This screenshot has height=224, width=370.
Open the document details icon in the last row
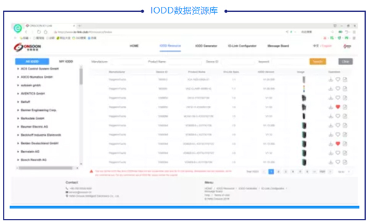pyautogui.click(x=345, y=162)
